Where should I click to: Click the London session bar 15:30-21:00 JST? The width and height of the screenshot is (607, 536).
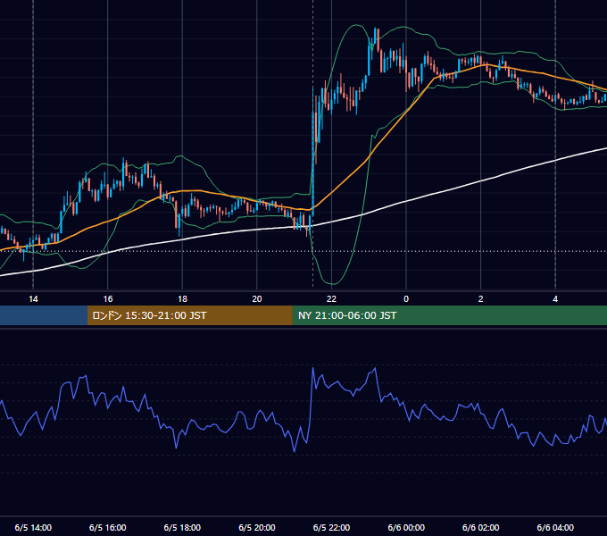[x=189, y=315]
